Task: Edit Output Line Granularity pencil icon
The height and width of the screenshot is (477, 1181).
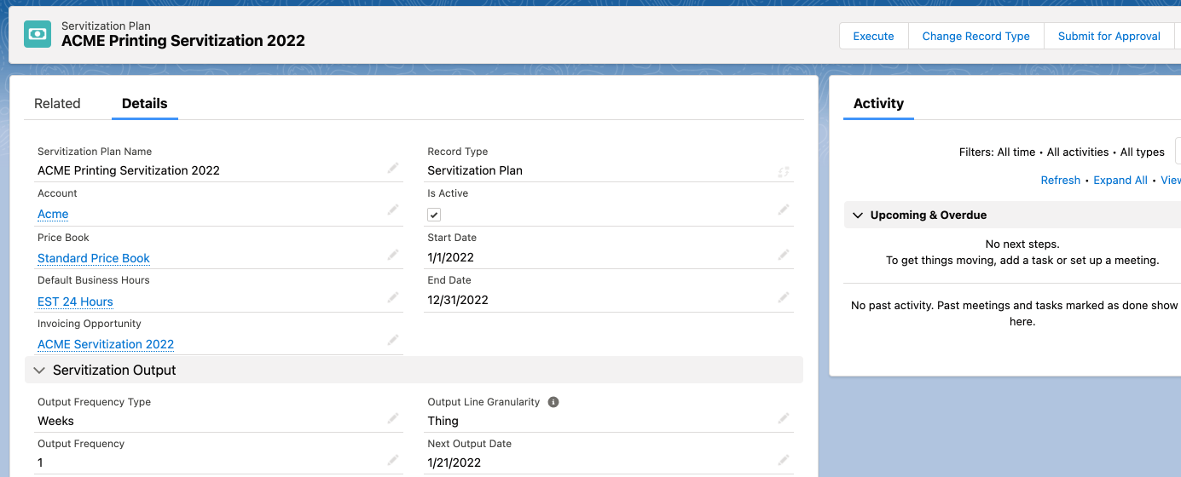Action: [x=784, y=418]
